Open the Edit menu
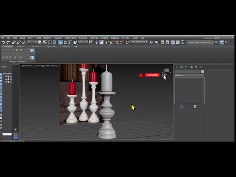Viewport: 236px width, 177px height. (x=8, y=38)
